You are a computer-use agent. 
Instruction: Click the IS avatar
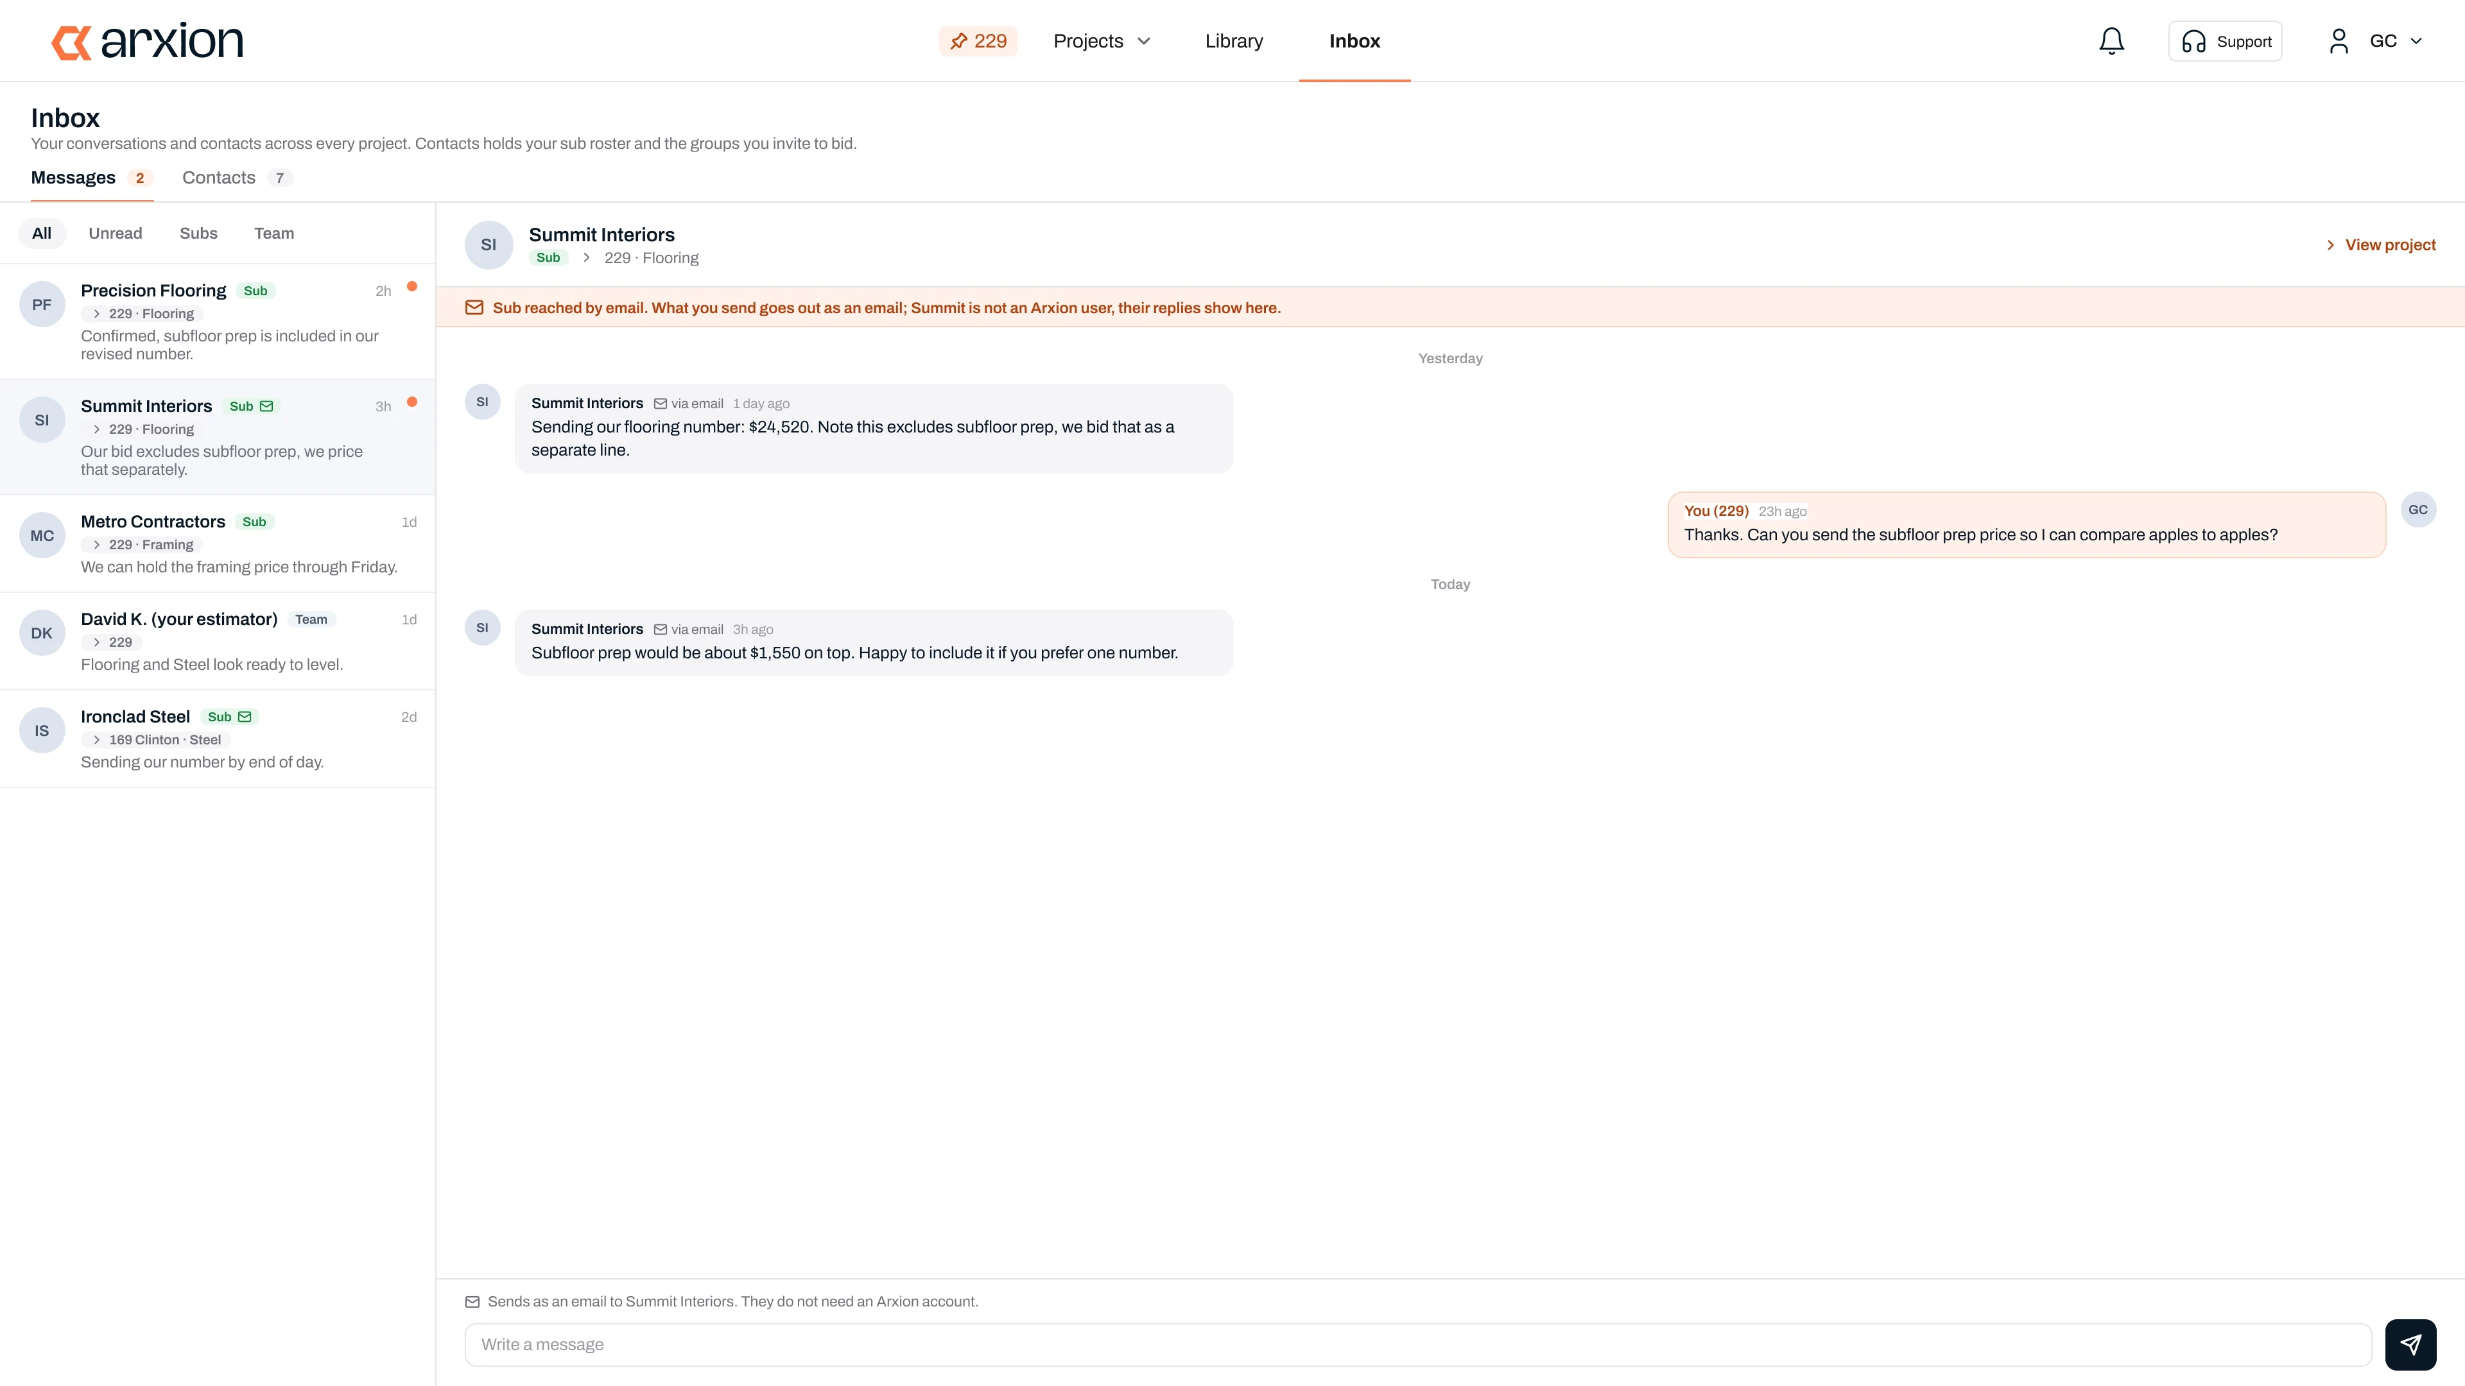42,731
